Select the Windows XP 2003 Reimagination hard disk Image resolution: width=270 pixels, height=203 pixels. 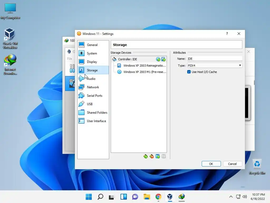141,66
